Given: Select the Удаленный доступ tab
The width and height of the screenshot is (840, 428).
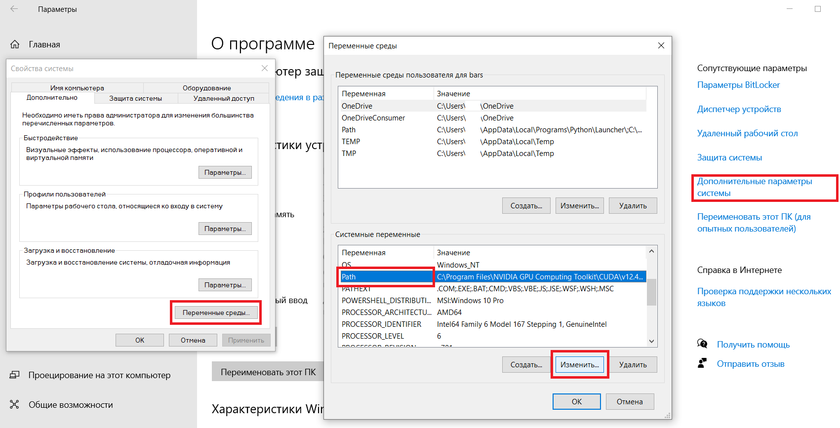Looking at the screenshot, I should [x=224, y=98].
